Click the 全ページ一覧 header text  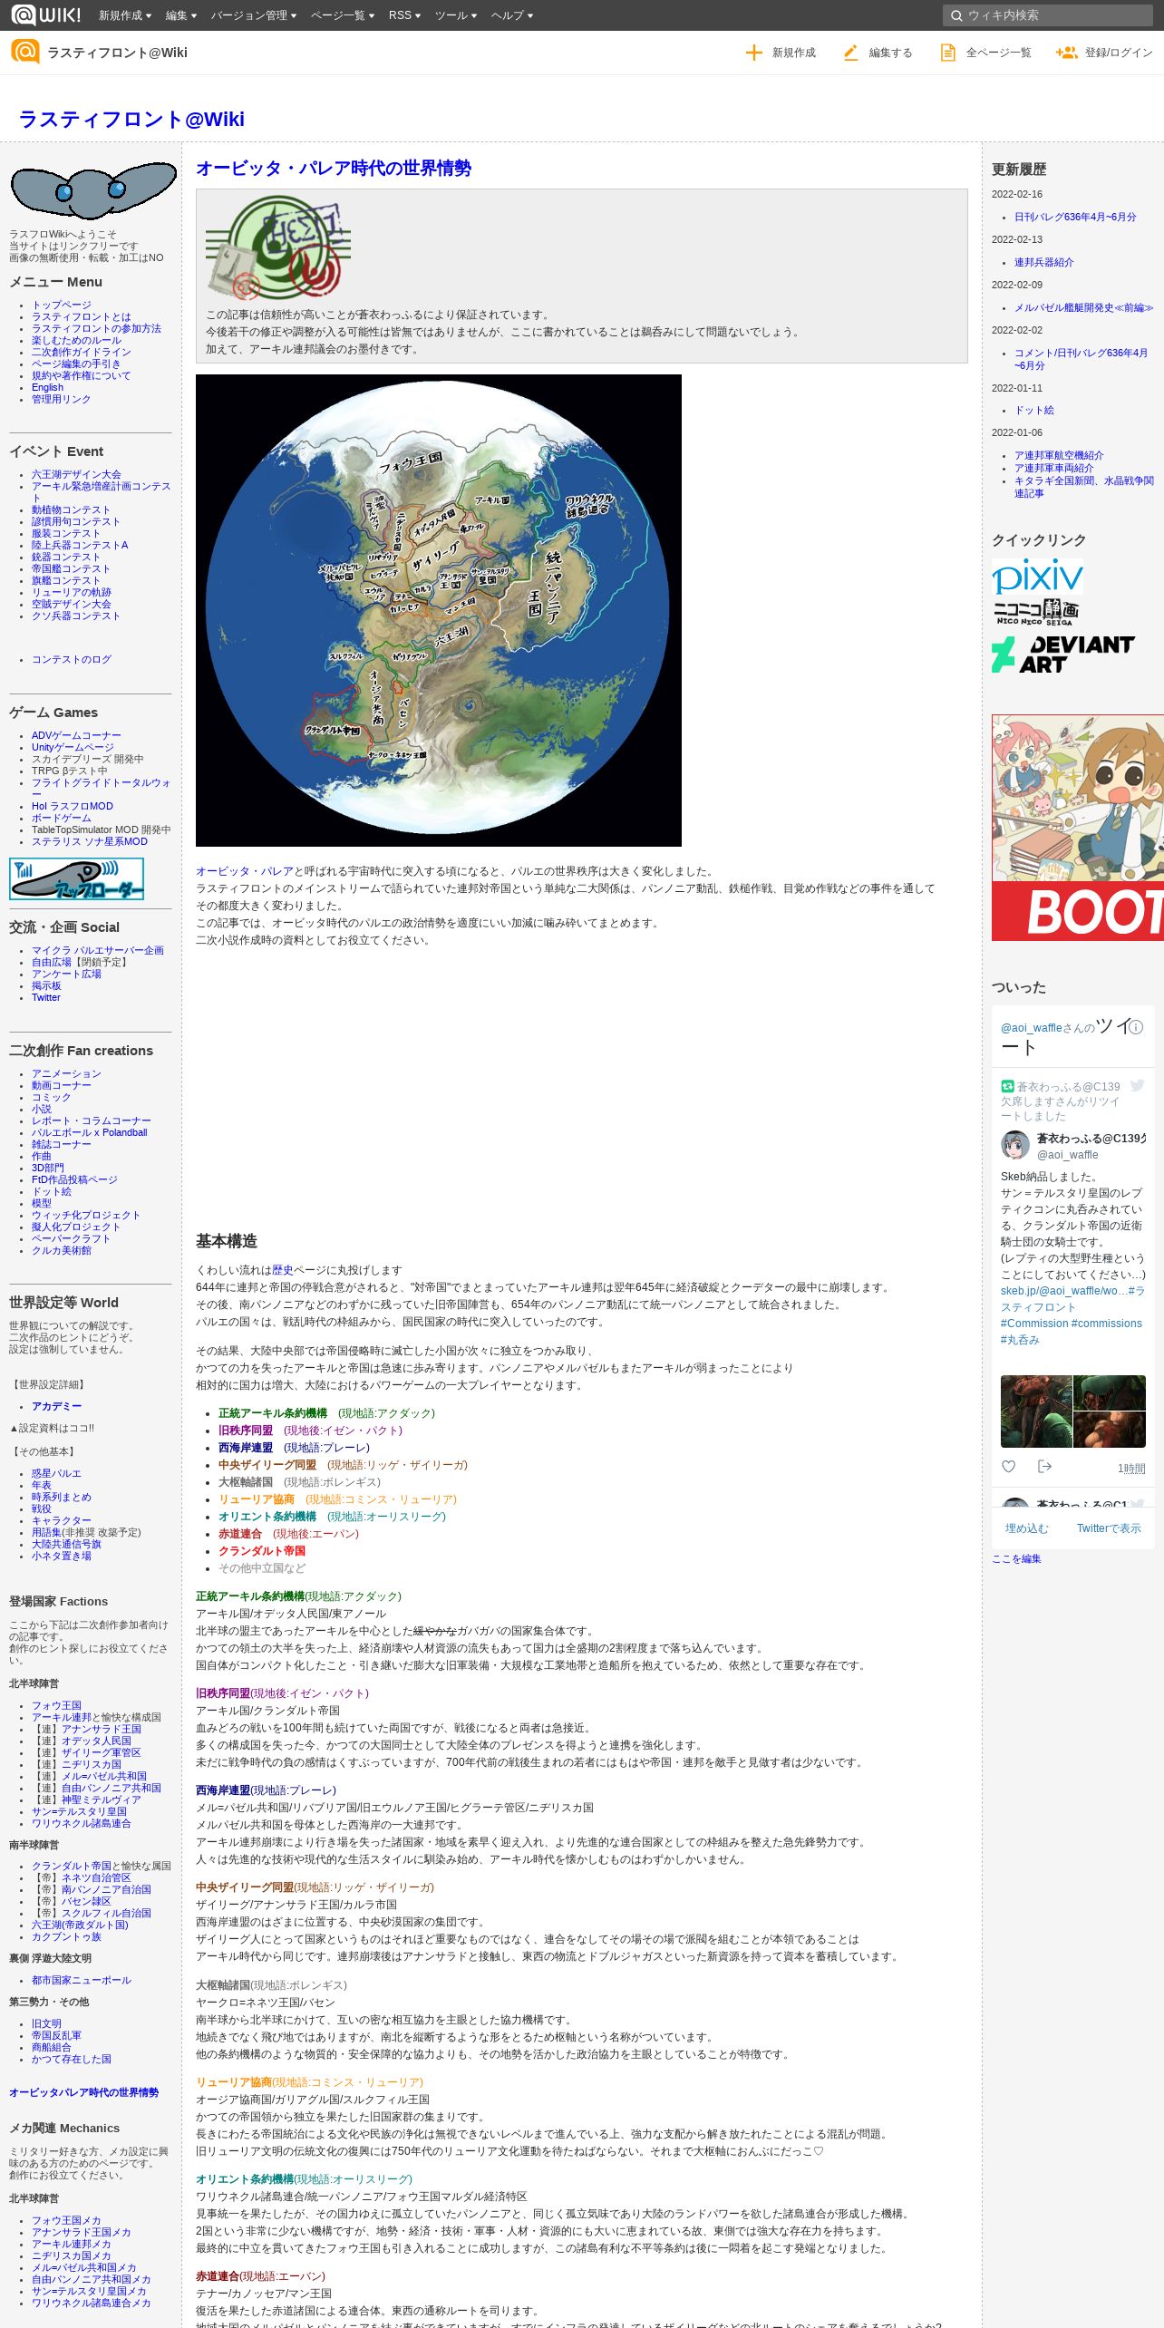click(999, 53)
